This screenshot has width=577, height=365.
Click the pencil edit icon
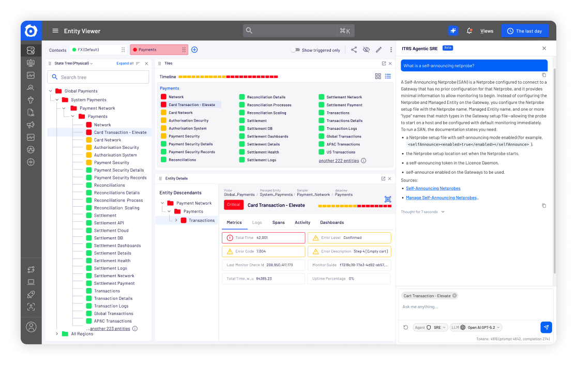coord(378,50)
